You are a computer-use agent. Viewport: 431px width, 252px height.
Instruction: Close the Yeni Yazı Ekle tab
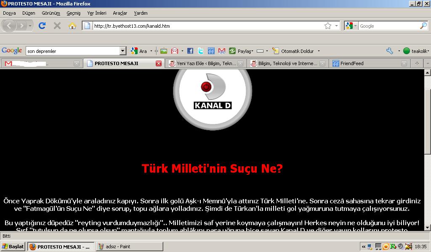240,63
